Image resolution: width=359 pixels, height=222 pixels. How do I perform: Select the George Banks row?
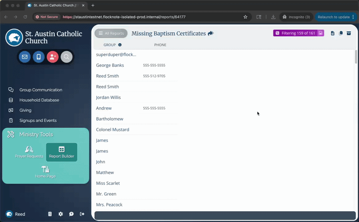pos(137,65)
